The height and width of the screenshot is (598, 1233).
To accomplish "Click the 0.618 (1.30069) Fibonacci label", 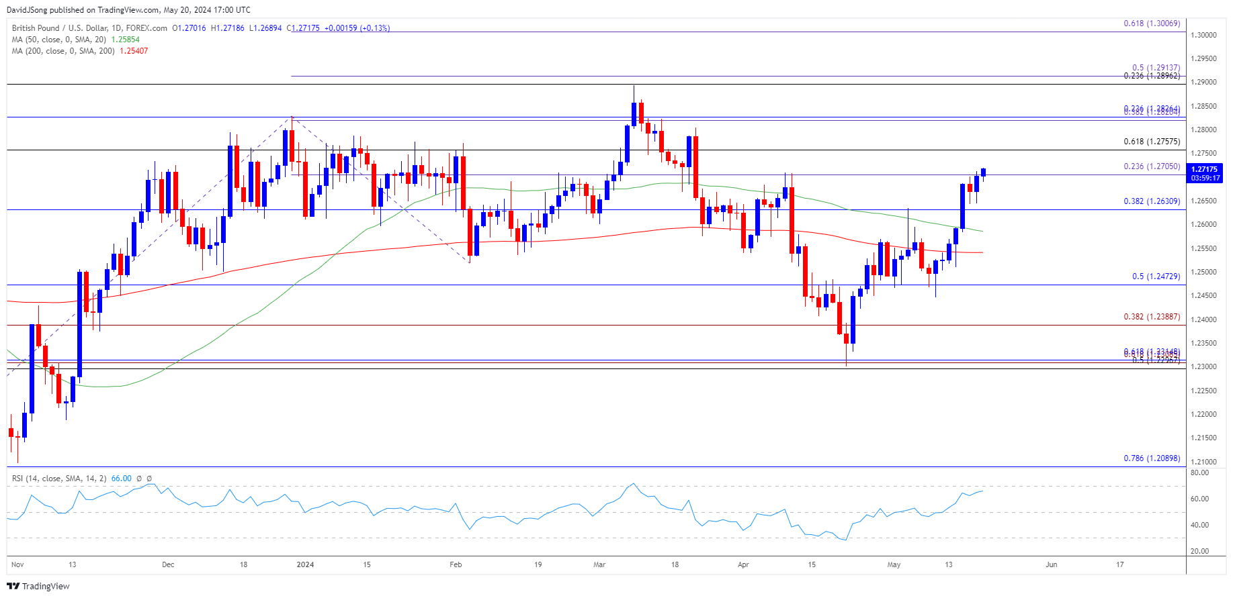I will (1152, 23).
